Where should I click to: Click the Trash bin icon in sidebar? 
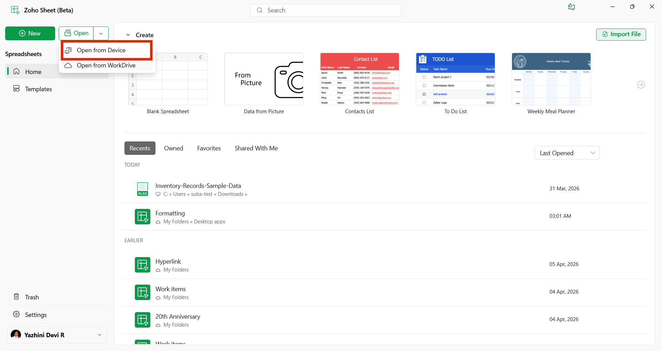[16, 297]
